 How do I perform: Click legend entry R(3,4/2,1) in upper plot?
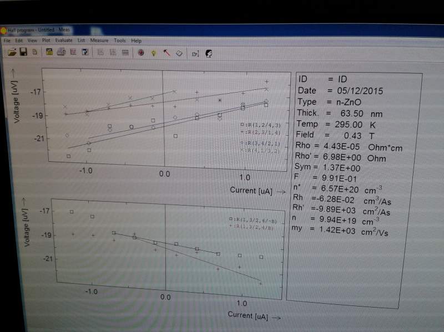pos(260,144)
